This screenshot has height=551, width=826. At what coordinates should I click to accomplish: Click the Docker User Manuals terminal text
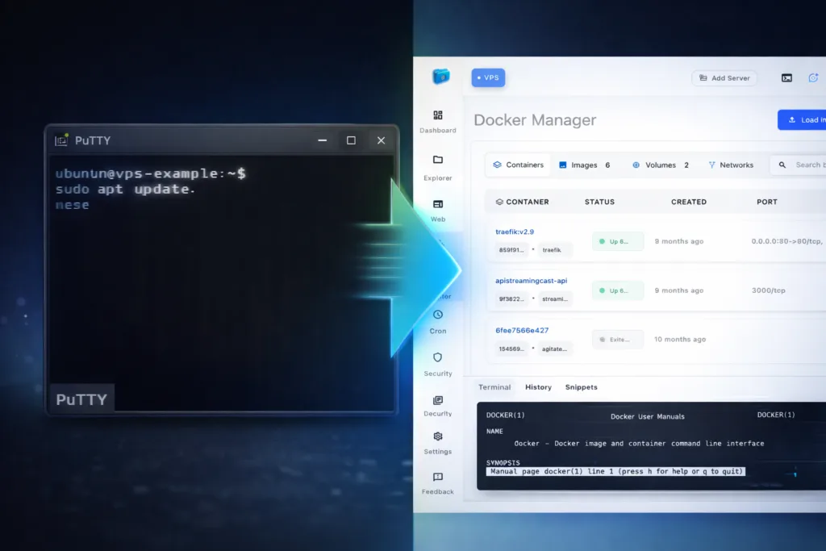[x=648, y=416]
